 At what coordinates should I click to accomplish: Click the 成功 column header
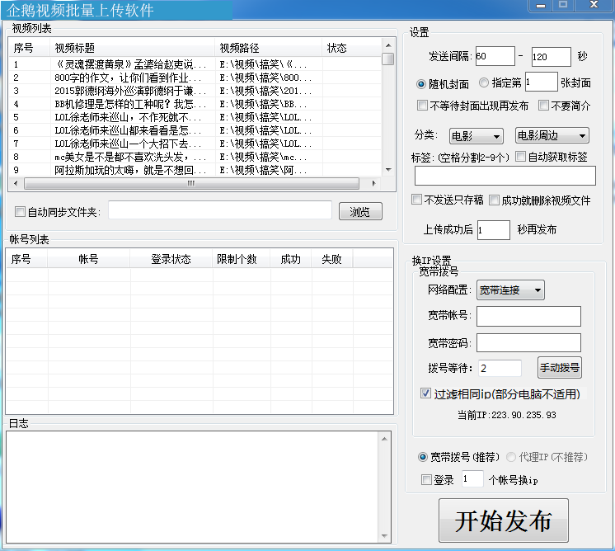click(x=291, y=259)
